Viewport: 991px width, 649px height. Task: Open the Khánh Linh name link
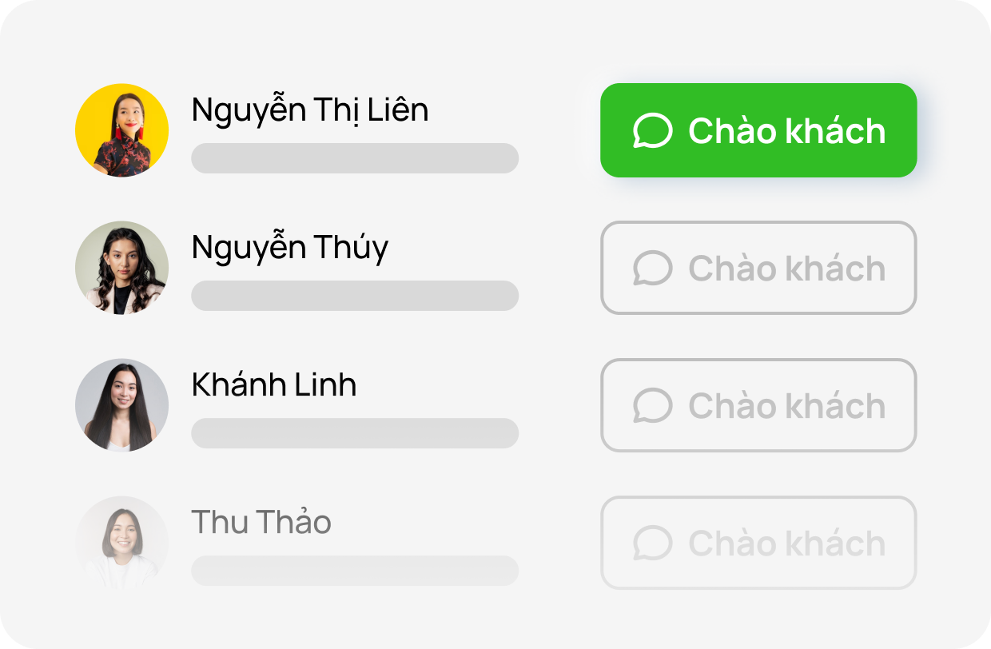tap(273, 385)
